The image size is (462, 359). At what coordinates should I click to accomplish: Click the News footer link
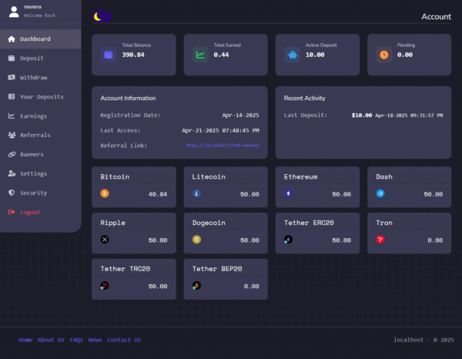95,340
